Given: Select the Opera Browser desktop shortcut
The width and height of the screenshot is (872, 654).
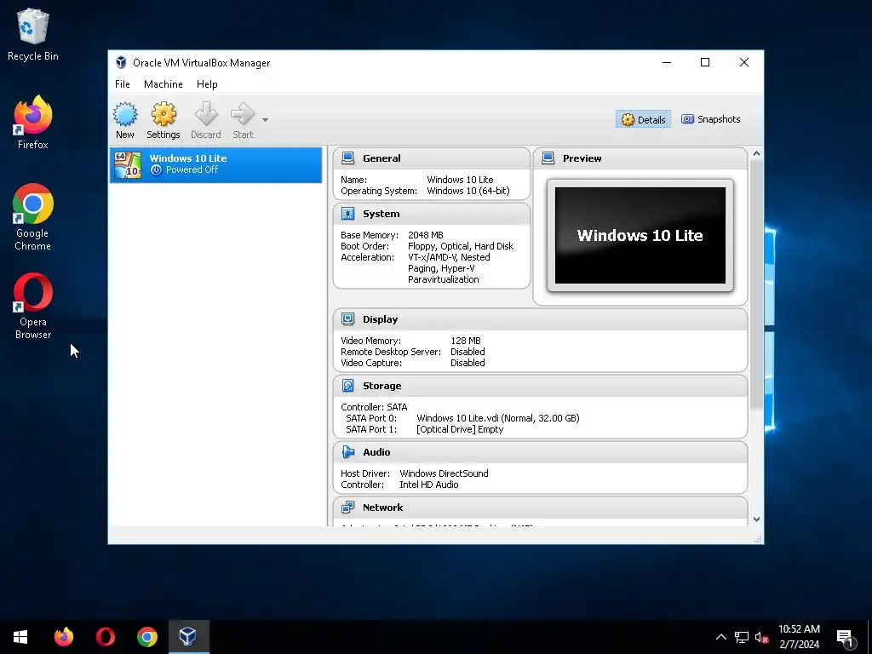Looking at the screenshot, I should pyautogui.click(x=33, y=306).
